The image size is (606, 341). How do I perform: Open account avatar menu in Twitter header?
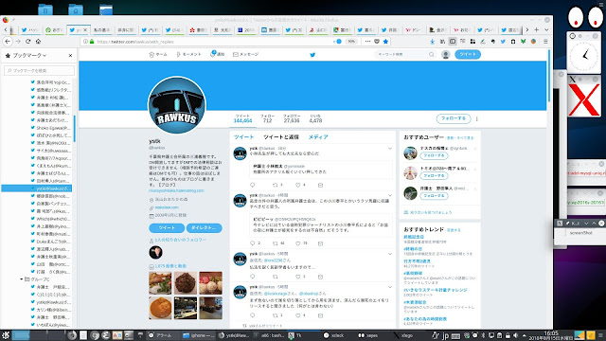click(446, 55)
